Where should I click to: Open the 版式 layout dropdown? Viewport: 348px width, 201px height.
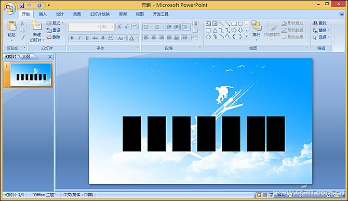(x=55, y=23)
